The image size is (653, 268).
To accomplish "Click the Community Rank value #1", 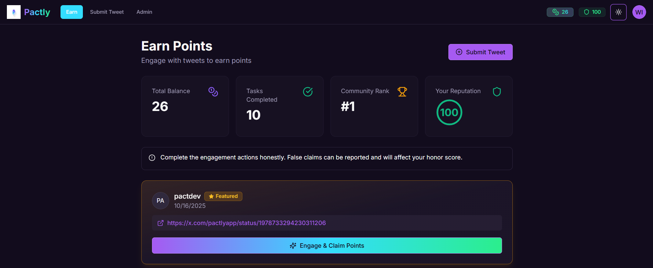I will pos(348,107).
